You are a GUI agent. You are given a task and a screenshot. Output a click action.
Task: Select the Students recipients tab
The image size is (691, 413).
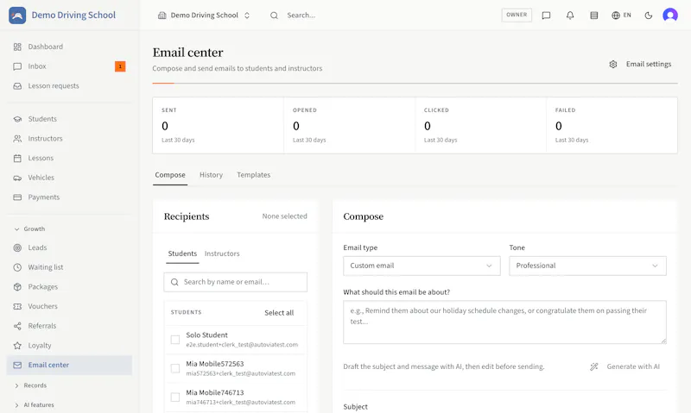pyautogui.click(x=182, y=253)
